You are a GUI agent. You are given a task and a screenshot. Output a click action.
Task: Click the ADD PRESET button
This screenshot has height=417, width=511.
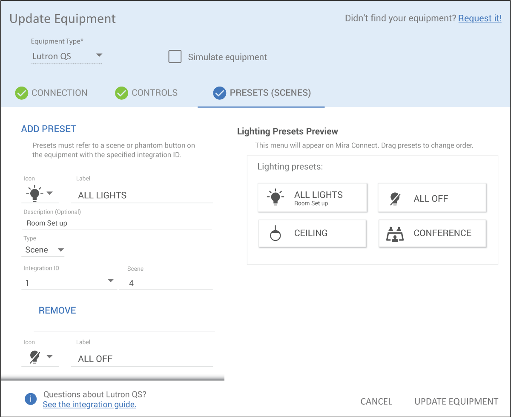[x=49, y=129]
